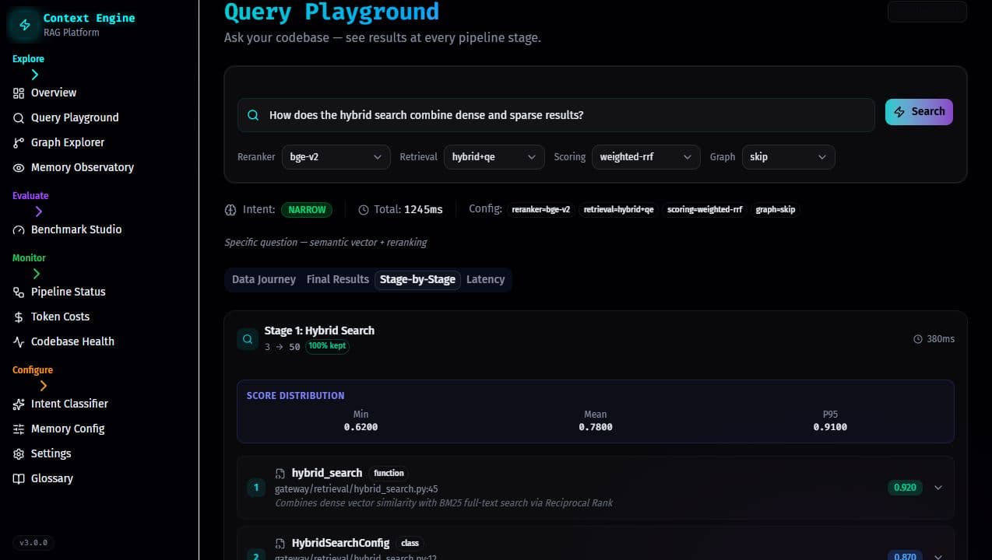The height and width of the screenshot is (560, 992).
Task: Click the 380ms stage timing clock icon
Action: click(918, 339)
